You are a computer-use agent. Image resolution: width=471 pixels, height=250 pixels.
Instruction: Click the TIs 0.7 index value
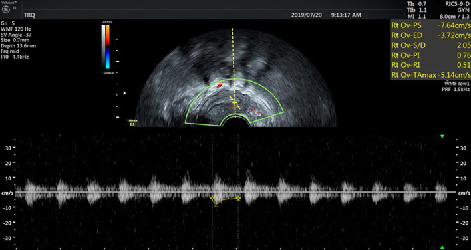416,4
